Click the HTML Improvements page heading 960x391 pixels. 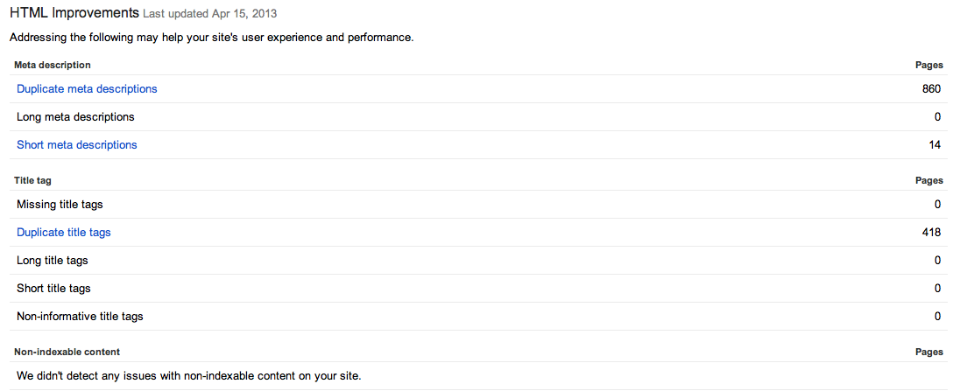click(x=74, y=12)
